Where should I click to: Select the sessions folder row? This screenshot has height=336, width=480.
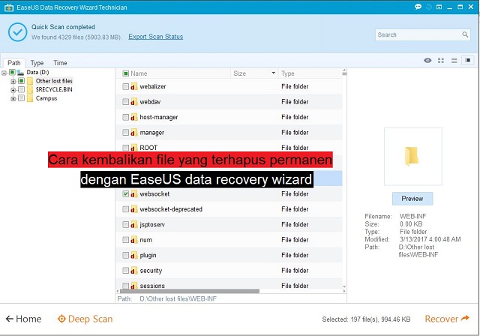(229, 284)
